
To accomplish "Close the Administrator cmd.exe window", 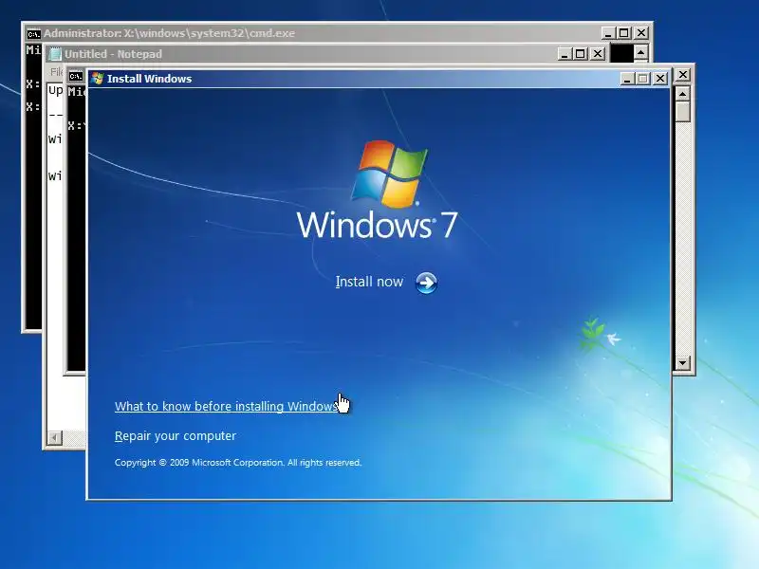I will 641,33.
